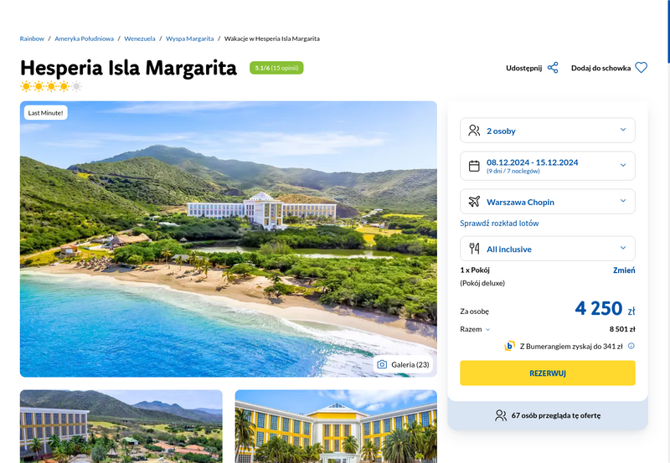Click the share icon next to Udostępnij

click(553, 68)
